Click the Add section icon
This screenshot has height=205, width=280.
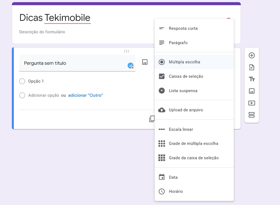(x=252, y=115)
